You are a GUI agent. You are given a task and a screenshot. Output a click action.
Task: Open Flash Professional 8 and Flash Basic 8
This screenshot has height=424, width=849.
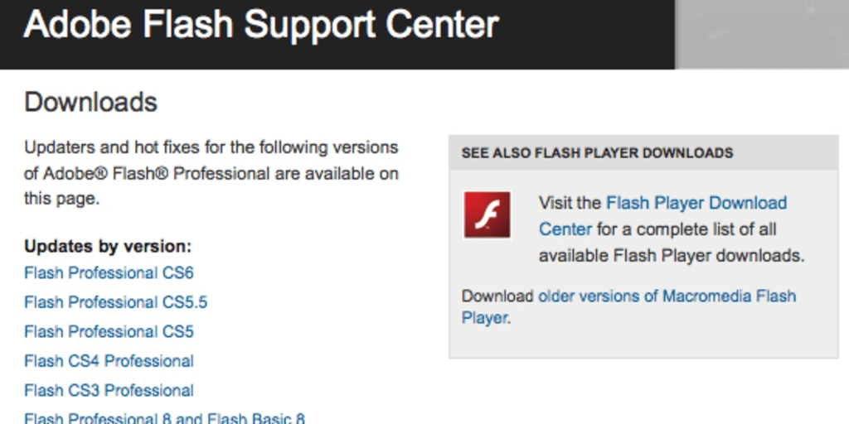[164, 418]
